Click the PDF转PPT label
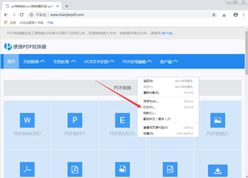Viewport: 248px width, 178px height. click(75, 134)
